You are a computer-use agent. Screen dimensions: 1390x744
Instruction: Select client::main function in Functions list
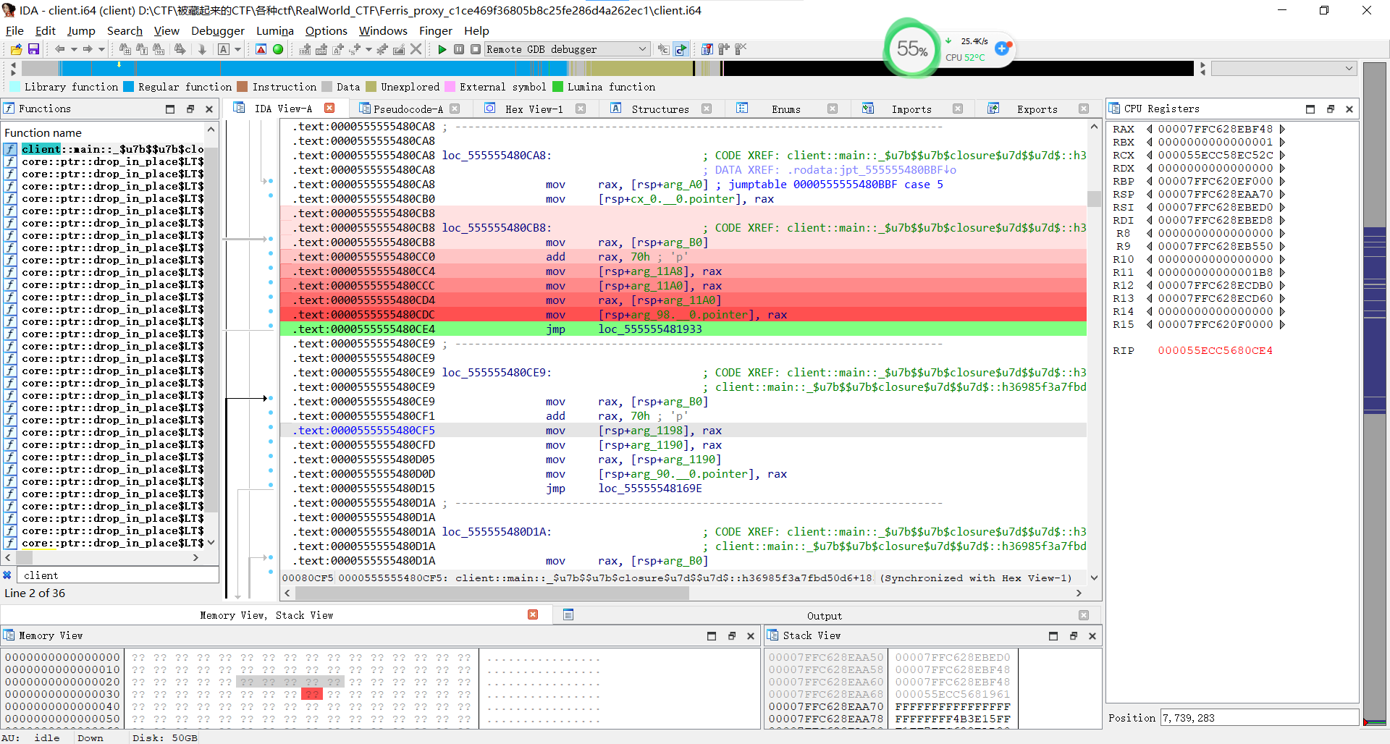tap(111, 149)
